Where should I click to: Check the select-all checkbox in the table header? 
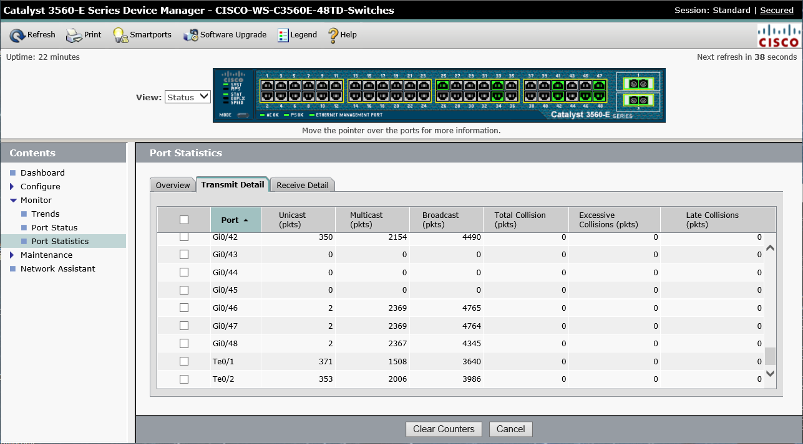pos(183,219)
